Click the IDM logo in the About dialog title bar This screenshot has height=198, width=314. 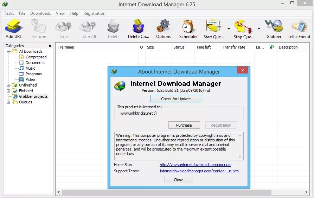point(114,71)
